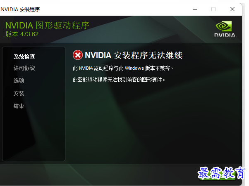Click the red error X icon
This screenshot has height=186, width=249.
tap(78, 55)
